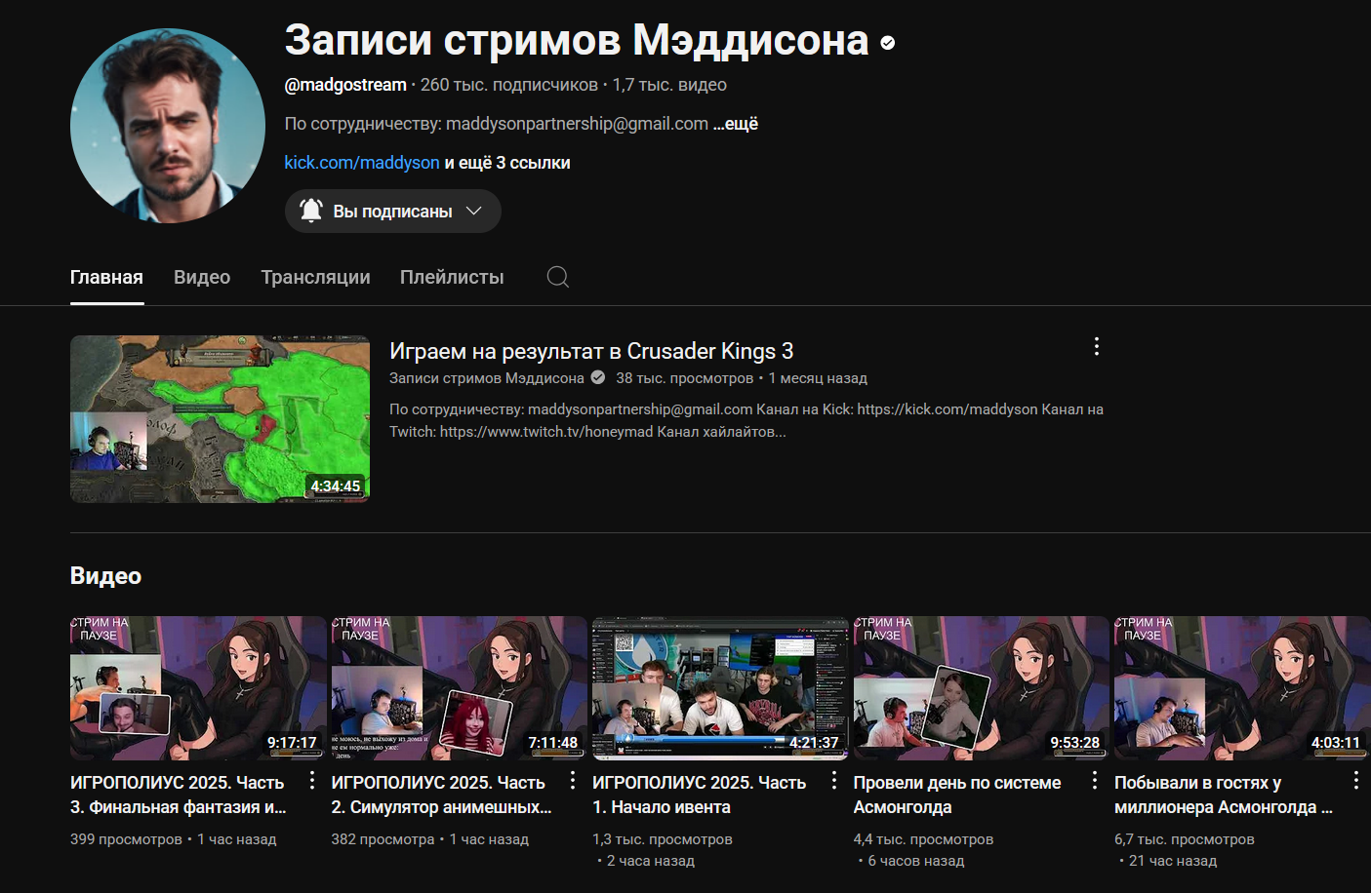Viewport: 1371px width, 893px height.
Task: Open the Видео section heading
Action: click(105, 576)
